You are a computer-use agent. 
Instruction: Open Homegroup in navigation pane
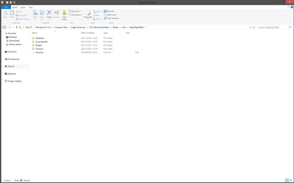[14, 59]
